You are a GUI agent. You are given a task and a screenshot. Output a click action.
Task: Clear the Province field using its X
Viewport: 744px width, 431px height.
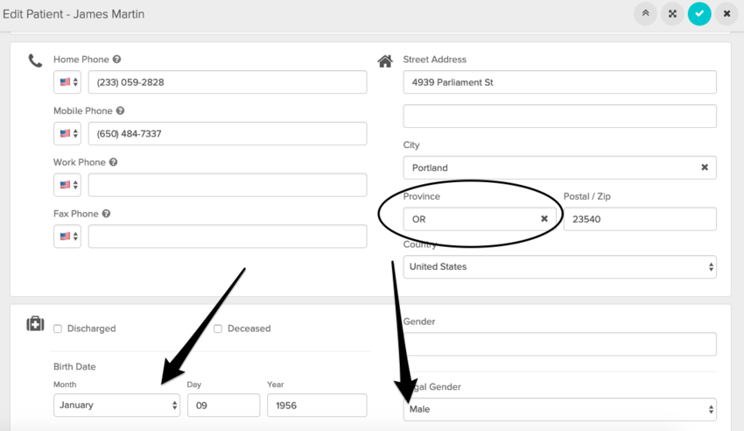point(544,219)
